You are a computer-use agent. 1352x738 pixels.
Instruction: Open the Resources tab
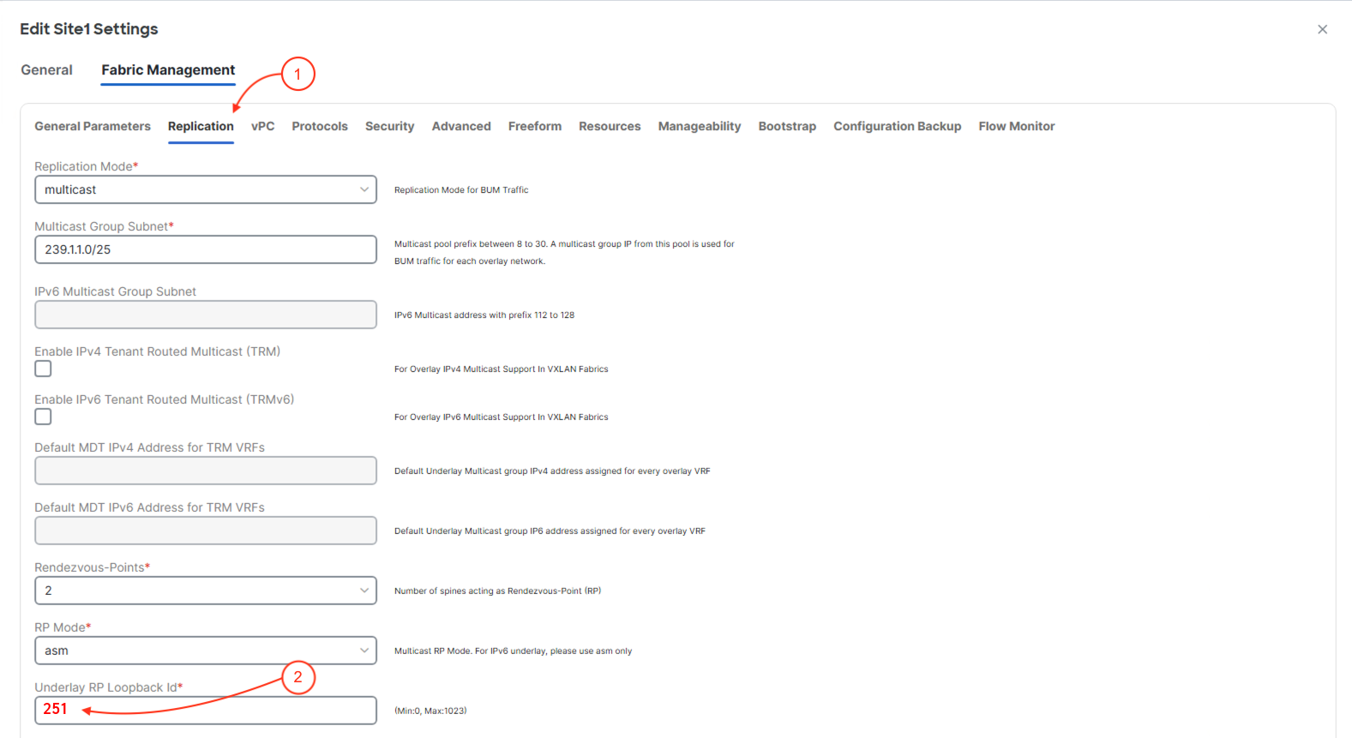click(610, 126)
